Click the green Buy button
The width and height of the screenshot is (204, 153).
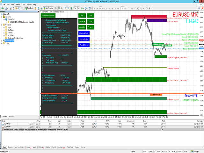click(82, 16)
